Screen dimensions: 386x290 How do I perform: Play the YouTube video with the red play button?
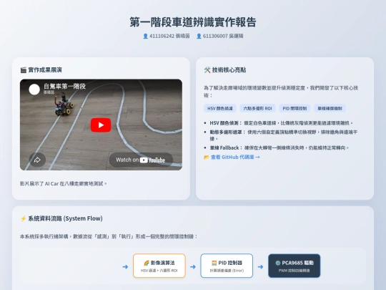[101, 125]
